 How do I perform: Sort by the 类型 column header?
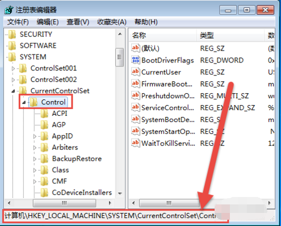(230, 35)
